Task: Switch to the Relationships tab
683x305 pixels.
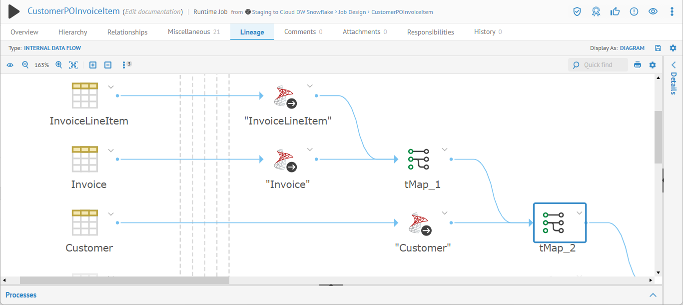Action: tap(127, 32)
